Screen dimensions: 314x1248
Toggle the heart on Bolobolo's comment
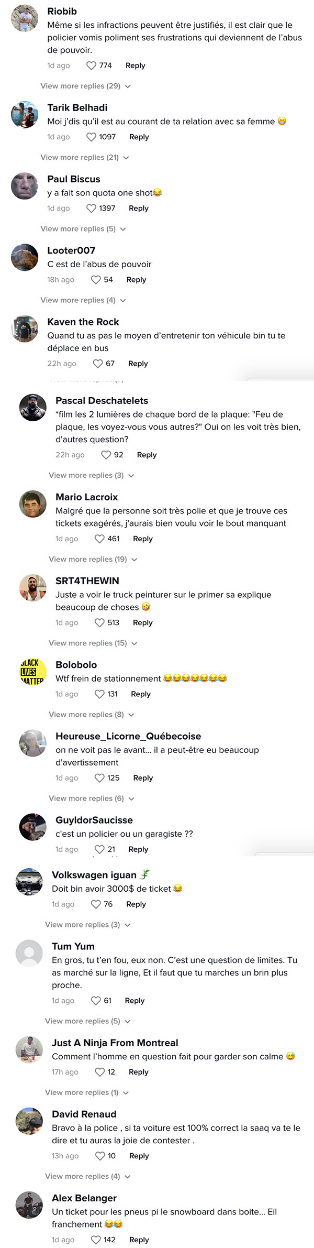tap(99, 694)
